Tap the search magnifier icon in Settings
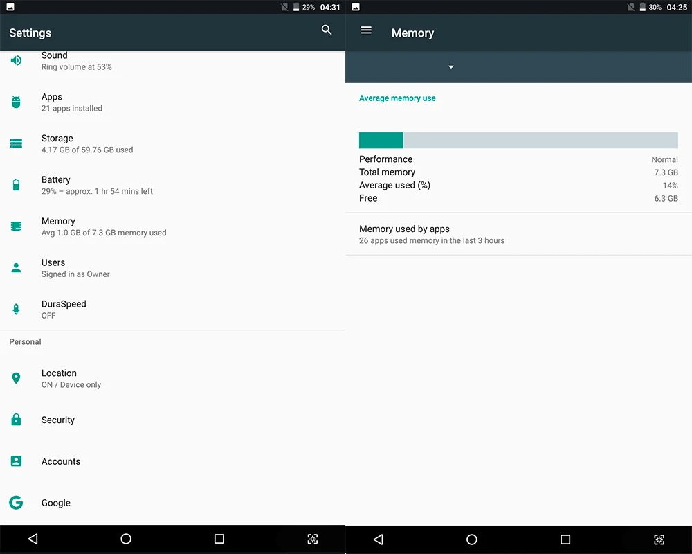692x554 pixels. click(326, 30)
